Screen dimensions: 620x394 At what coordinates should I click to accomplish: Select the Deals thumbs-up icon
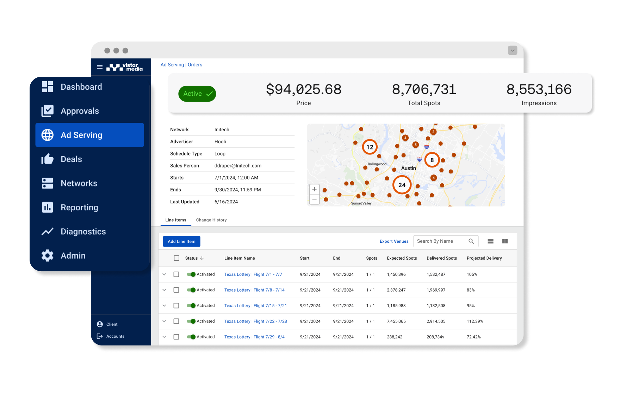tap(47, 159)
